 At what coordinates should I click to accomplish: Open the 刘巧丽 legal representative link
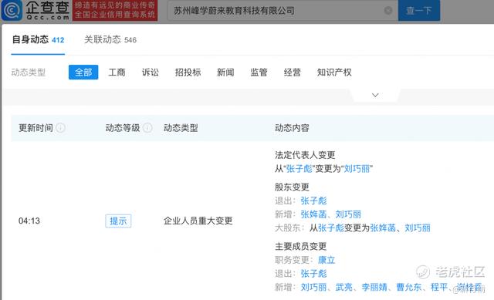pyautogui.click(x=357, y=169)
